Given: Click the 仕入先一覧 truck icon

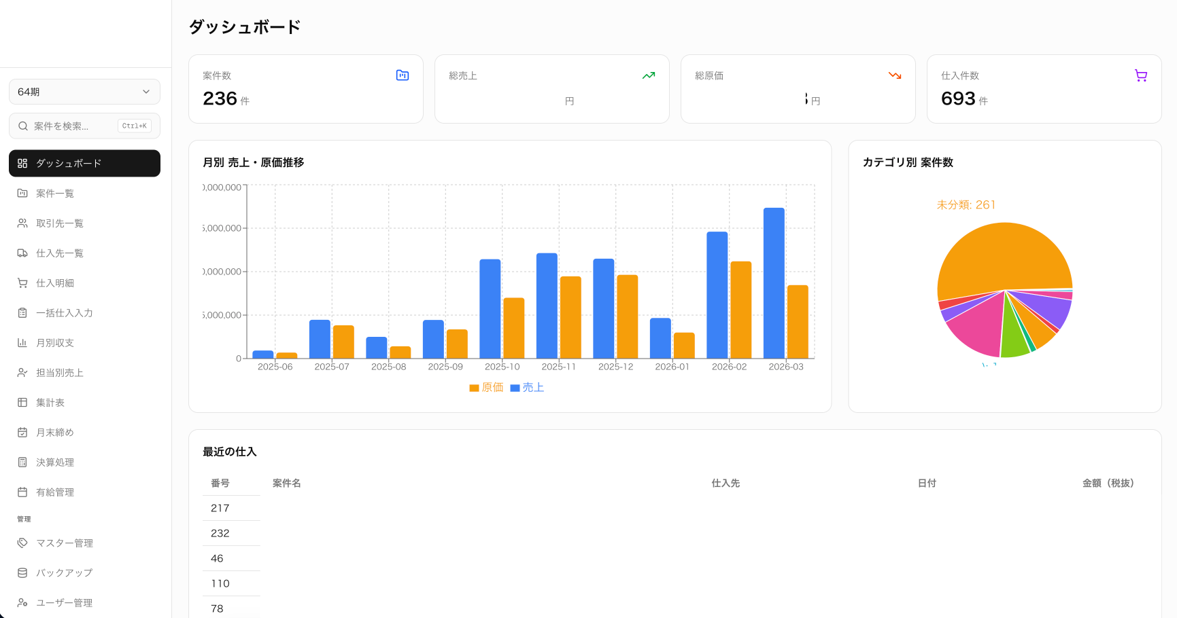Looking at the screenshot, I should click(x=22, y=253).
